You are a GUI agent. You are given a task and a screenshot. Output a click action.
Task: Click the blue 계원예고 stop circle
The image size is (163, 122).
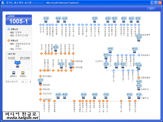[99, 25]
